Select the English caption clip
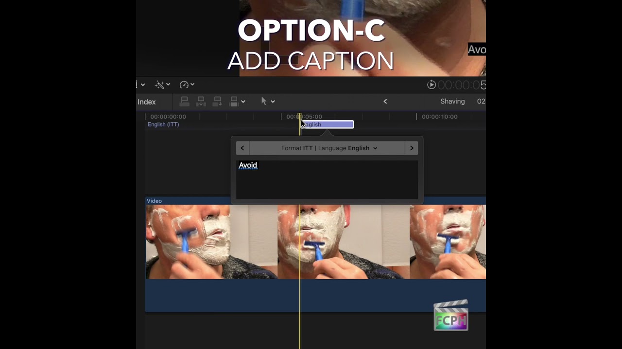The width and height of the screenshot is (622, 349). click(x=327, y=125)
